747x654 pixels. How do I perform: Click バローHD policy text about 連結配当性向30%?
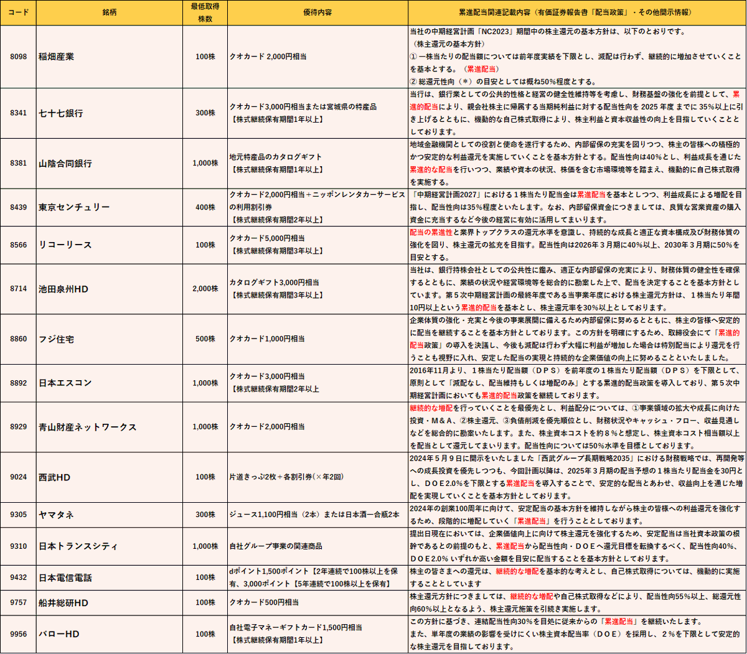(x=577, y=634)
